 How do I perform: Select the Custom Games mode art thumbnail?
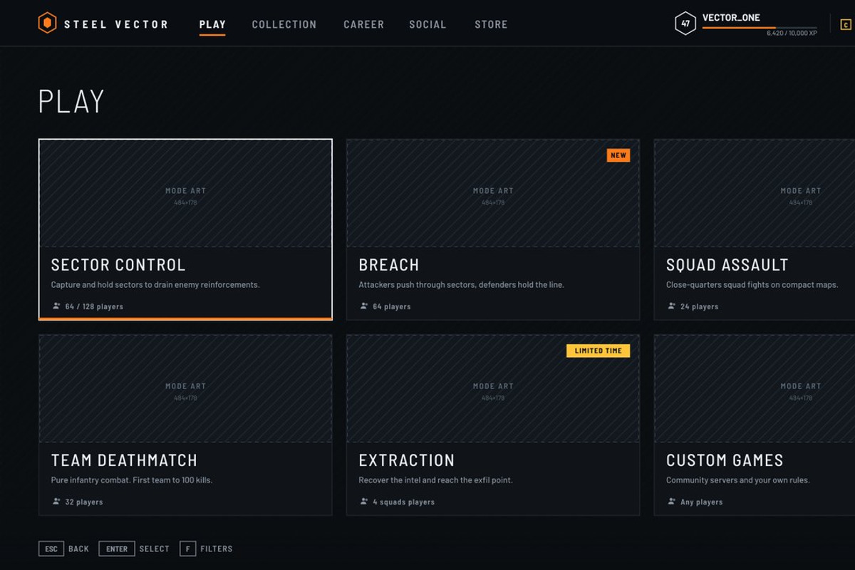[x=755, y=389]
